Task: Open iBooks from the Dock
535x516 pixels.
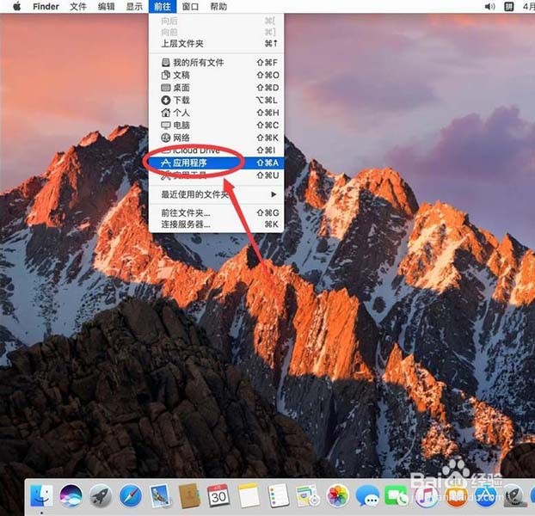Action: (x=456, y=495)
